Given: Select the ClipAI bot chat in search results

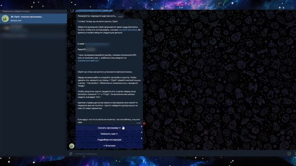Looking at the screenshot, I should point(33,18).
